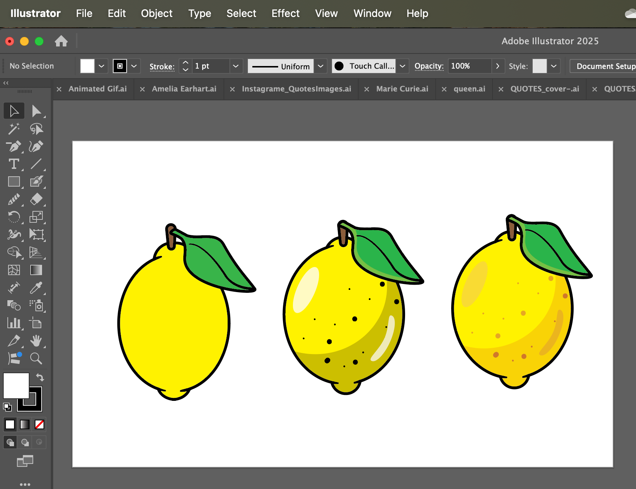Adjust stroke weight stepper
636x489 pixels.
[x=186, y=66]
